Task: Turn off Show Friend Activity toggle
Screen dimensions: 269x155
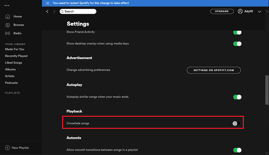Action: tap(237, 33)
